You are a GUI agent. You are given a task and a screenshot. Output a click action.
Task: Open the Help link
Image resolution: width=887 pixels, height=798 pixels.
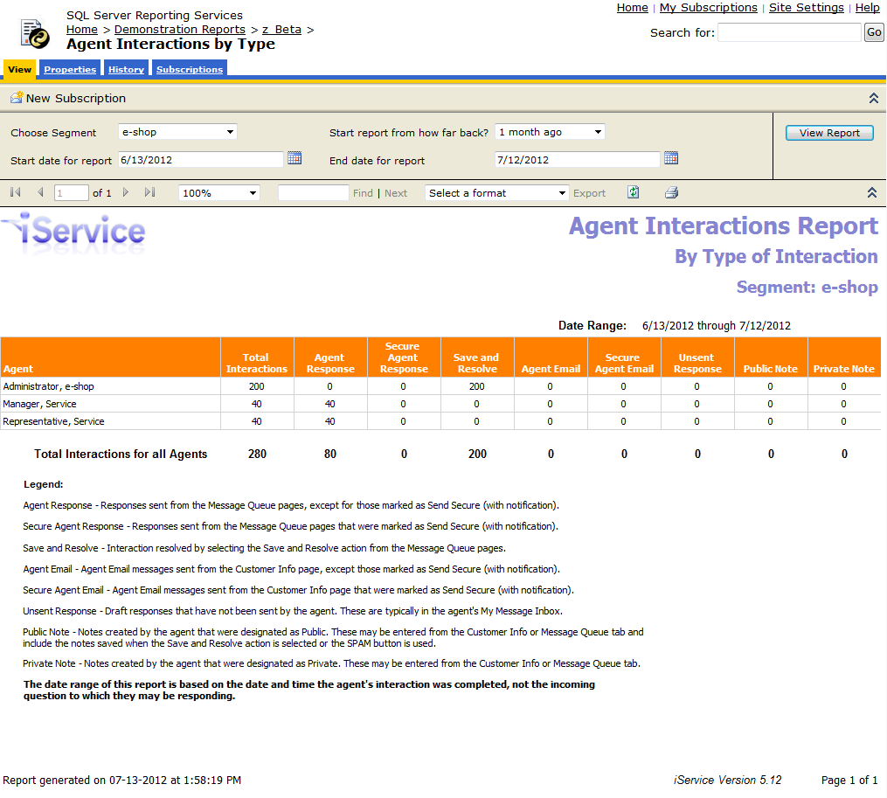pyautogui.click(x=867, y=7)
